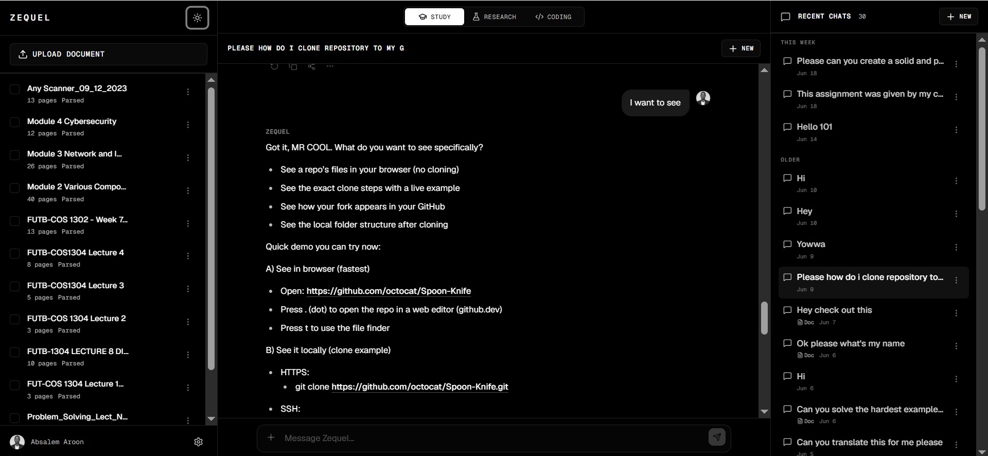Open options for 'Hey check out this' chat
This screenshot has width=988, height=456.
click(x=956, y=313)
